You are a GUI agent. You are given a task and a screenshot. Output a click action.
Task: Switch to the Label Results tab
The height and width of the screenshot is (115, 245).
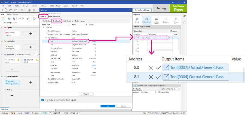click(67, 21)
